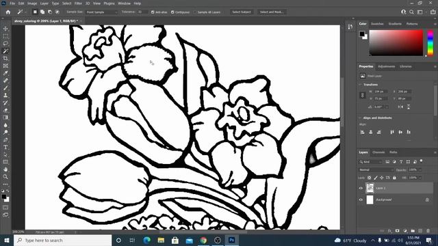Select the Rectangle shape tool
438x246 pixels.
[5, 162]
